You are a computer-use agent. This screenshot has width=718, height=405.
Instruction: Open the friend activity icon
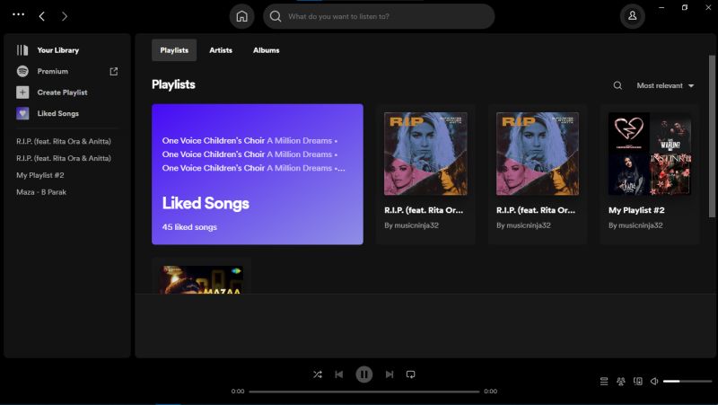621,381
